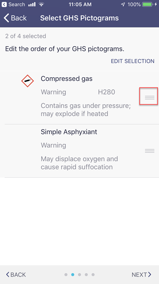Image resolution: width=159 pixels, height=284 pixels.
Task: Tap the battery icon in status bar
Action: click(148, 4)
